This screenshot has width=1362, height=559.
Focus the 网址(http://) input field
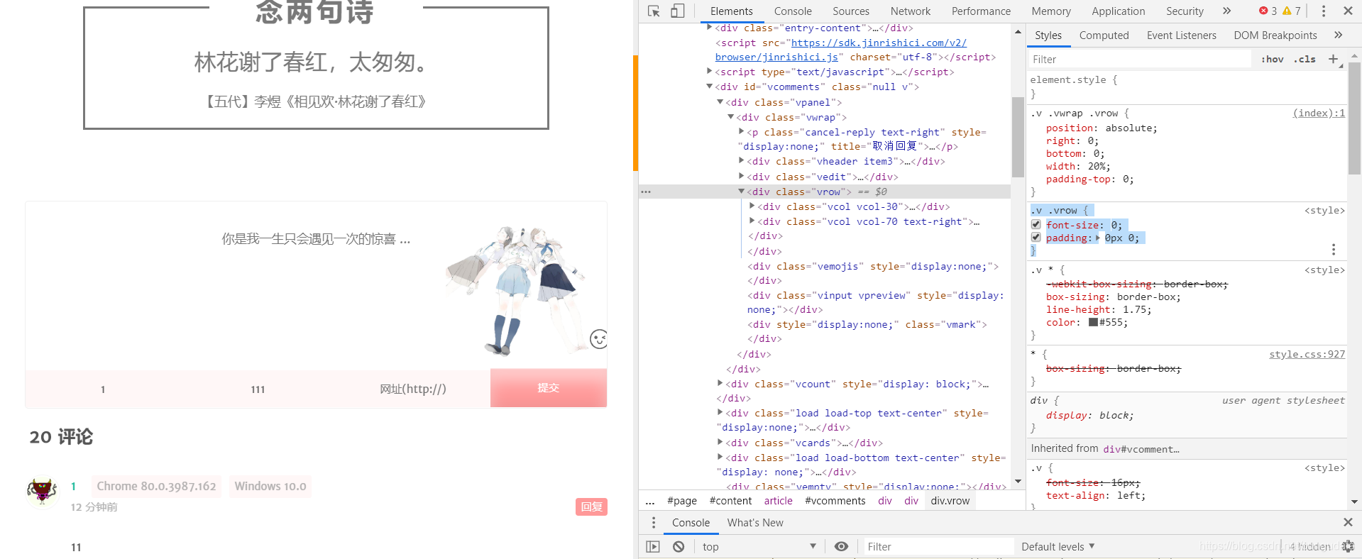[x=413, y=389]
